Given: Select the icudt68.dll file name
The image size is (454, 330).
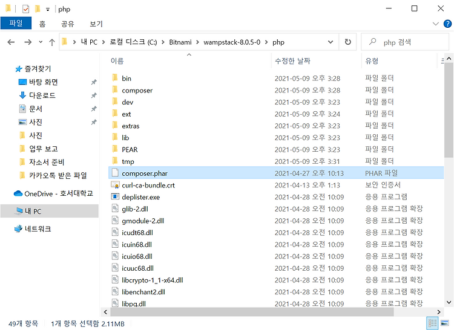Looking at the screenshot, I should (137, 233).
